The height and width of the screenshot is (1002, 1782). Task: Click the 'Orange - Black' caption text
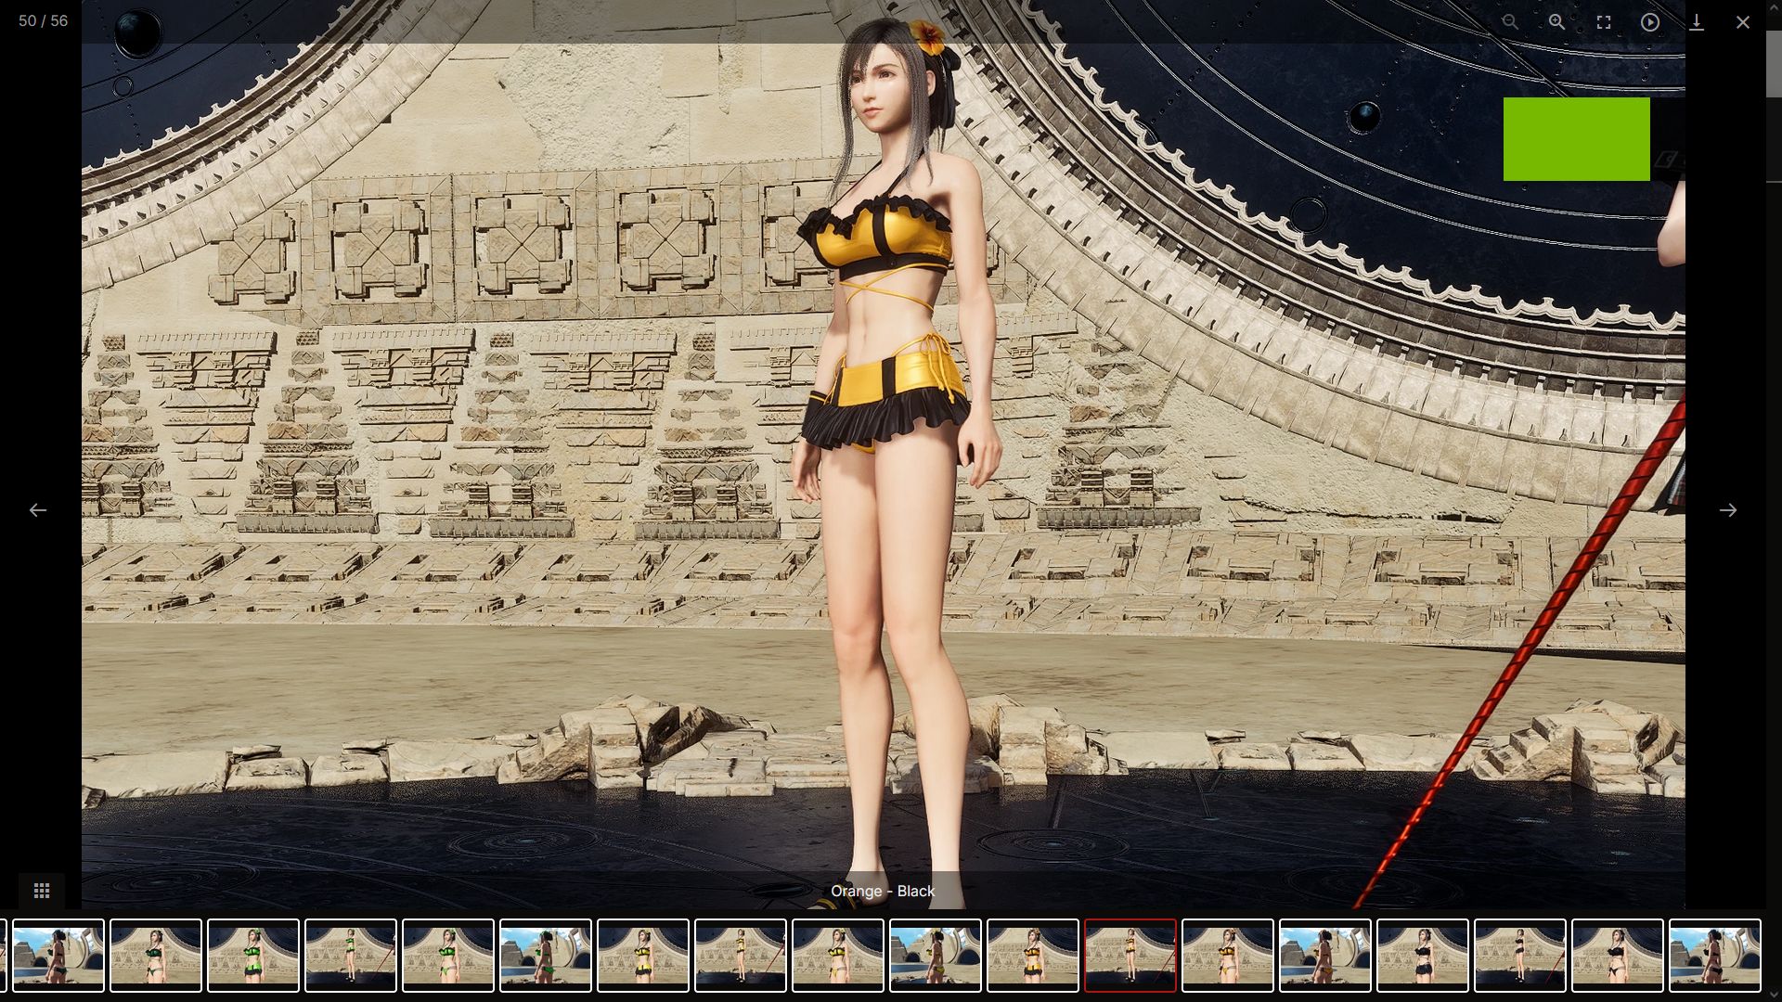click(882, 891)
